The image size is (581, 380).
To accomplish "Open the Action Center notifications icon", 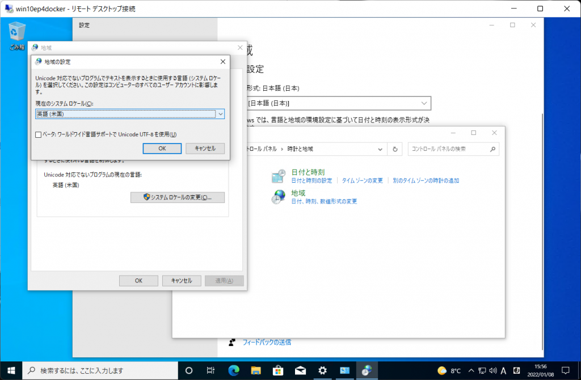I will point(566,370).
